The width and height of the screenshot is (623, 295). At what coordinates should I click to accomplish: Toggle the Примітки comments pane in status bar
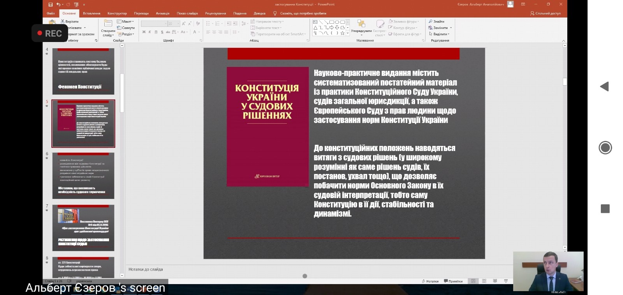(x=453, y=281)
